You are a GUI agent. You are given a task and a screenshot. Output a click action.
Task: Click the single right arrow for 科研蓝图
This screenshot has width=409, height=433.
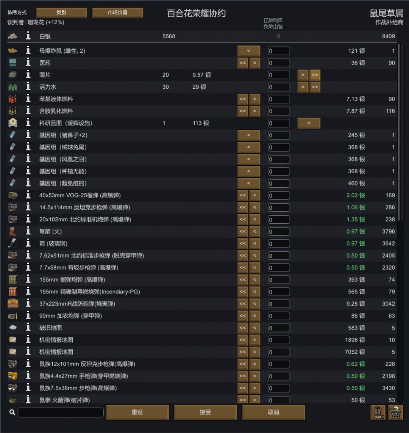point(309,123)
